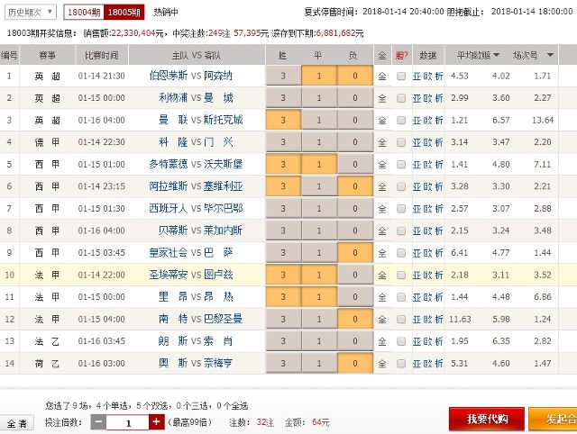
Task: Select win (3) for 朗斯 VS 索肖
Action: coord(283,341)
